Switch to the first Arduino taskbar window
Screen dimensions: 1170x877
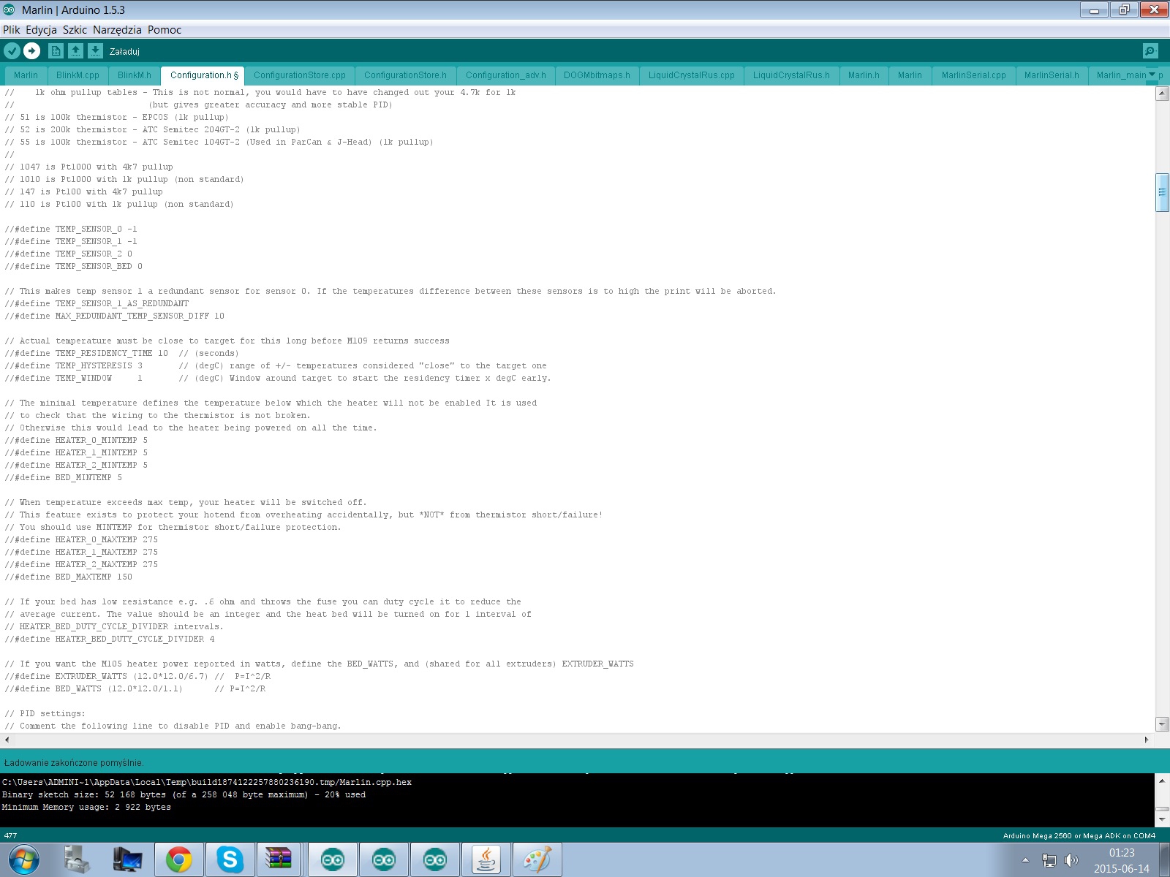(x=333, y=859)
